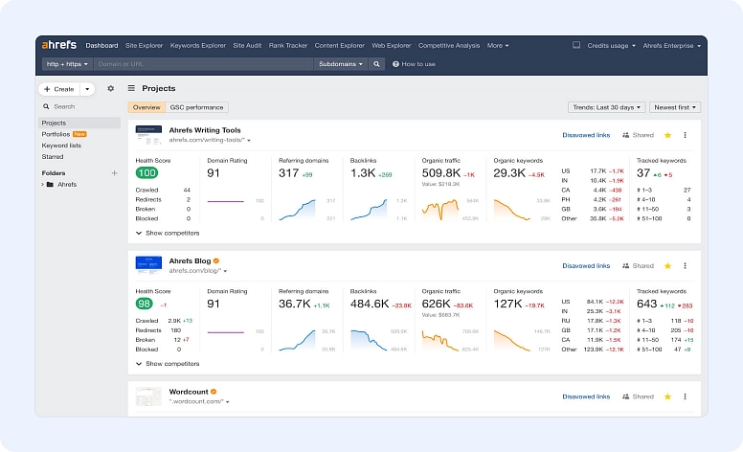Open Portfolios in sidebar

(56, 134)
